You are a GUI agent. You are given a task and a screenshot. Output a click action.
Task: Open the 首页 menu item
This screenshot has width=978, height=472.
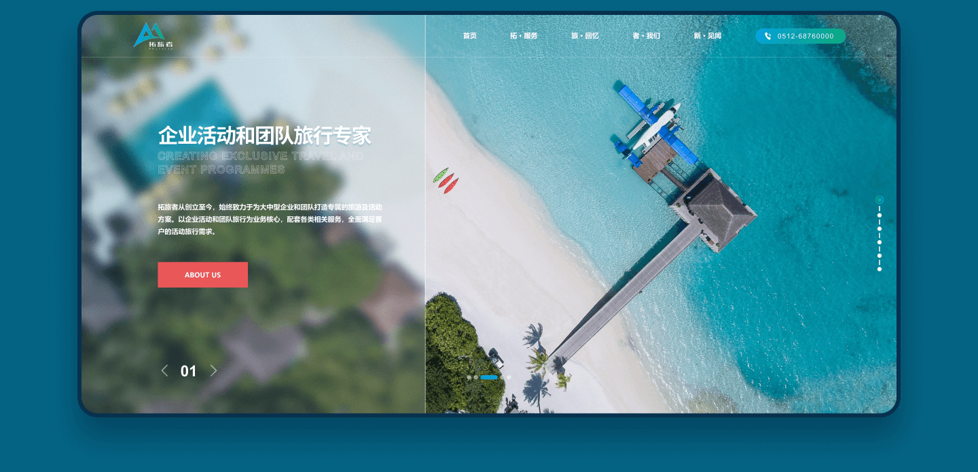pos(470,36)
